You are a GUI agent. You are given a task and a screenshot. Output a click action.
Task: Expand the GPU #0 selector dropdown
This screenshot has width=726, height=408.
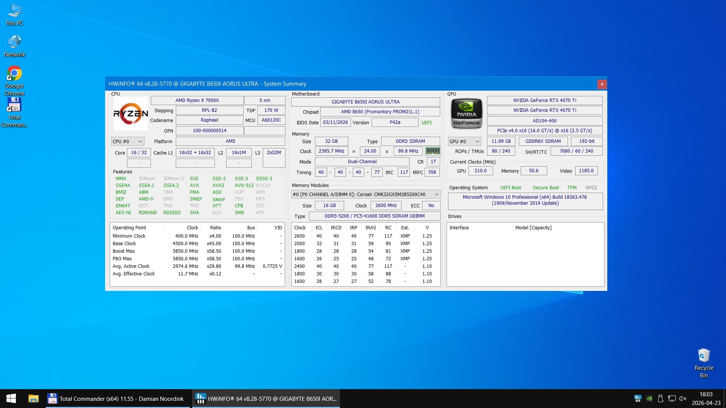(464, 141)
